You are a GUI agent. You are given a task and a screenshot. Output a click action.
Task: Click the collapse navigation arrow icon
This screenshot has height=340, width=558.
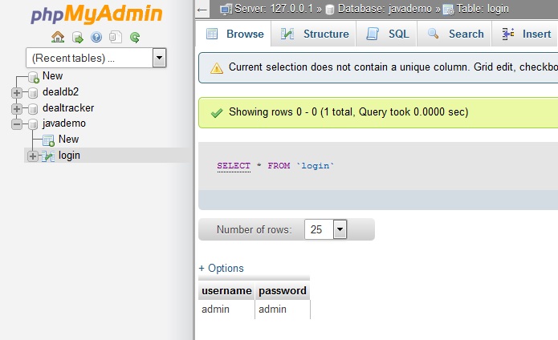click(203, 9)
